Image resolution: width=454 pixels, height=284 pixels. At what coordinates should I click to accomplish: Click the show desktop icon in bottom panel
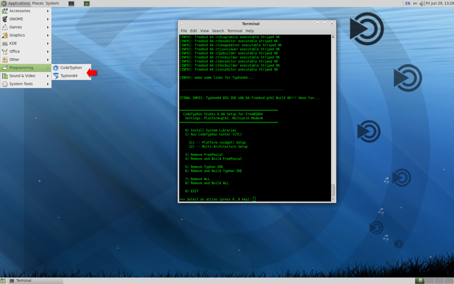point(3,281)
